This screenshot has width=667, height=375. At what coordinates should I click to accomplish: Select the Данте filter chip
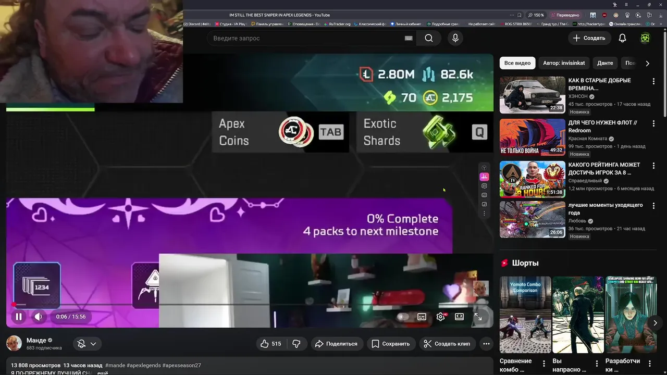tap(605, 63)
